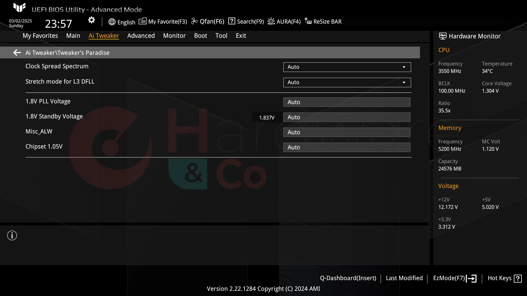Image resolution: width=527 pixels, height=296 pixels.
Task: Click Last Modified
Action: click(404, 278)
